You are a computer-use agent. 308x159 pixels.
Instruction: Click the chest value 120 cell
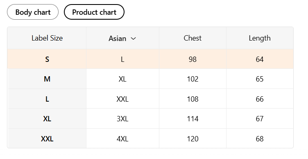(x=192, y=139)
